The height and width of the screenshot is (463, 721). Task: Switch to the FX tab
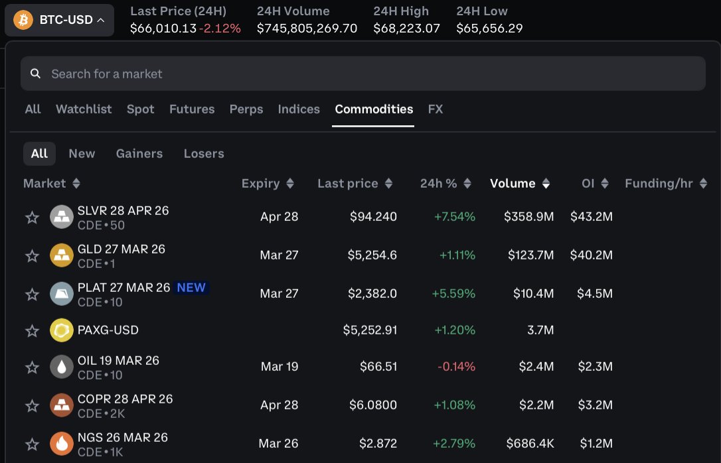(436, 109)
